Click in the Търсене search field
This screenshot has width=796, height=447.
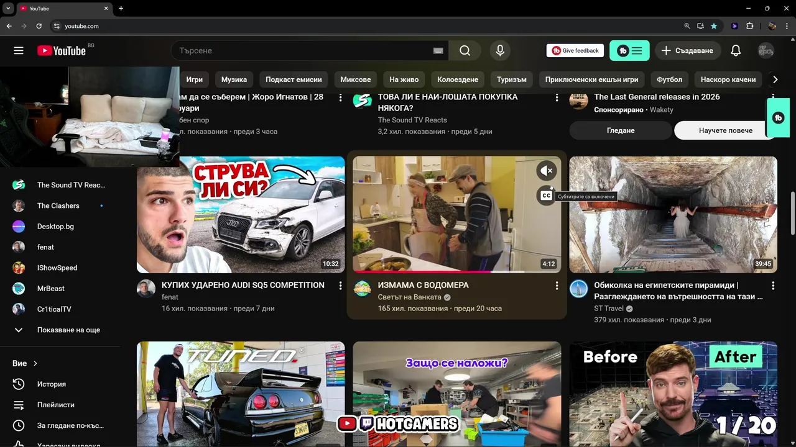(x=302, y=50)
